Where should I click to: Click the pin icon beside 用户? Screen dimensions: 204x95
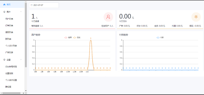pos(4,12)
